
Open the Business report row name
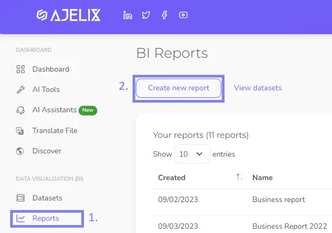pos(279,199)
